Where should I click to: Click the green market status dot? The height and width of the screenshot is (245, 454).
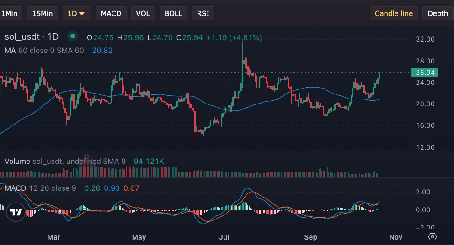point(73,36)
